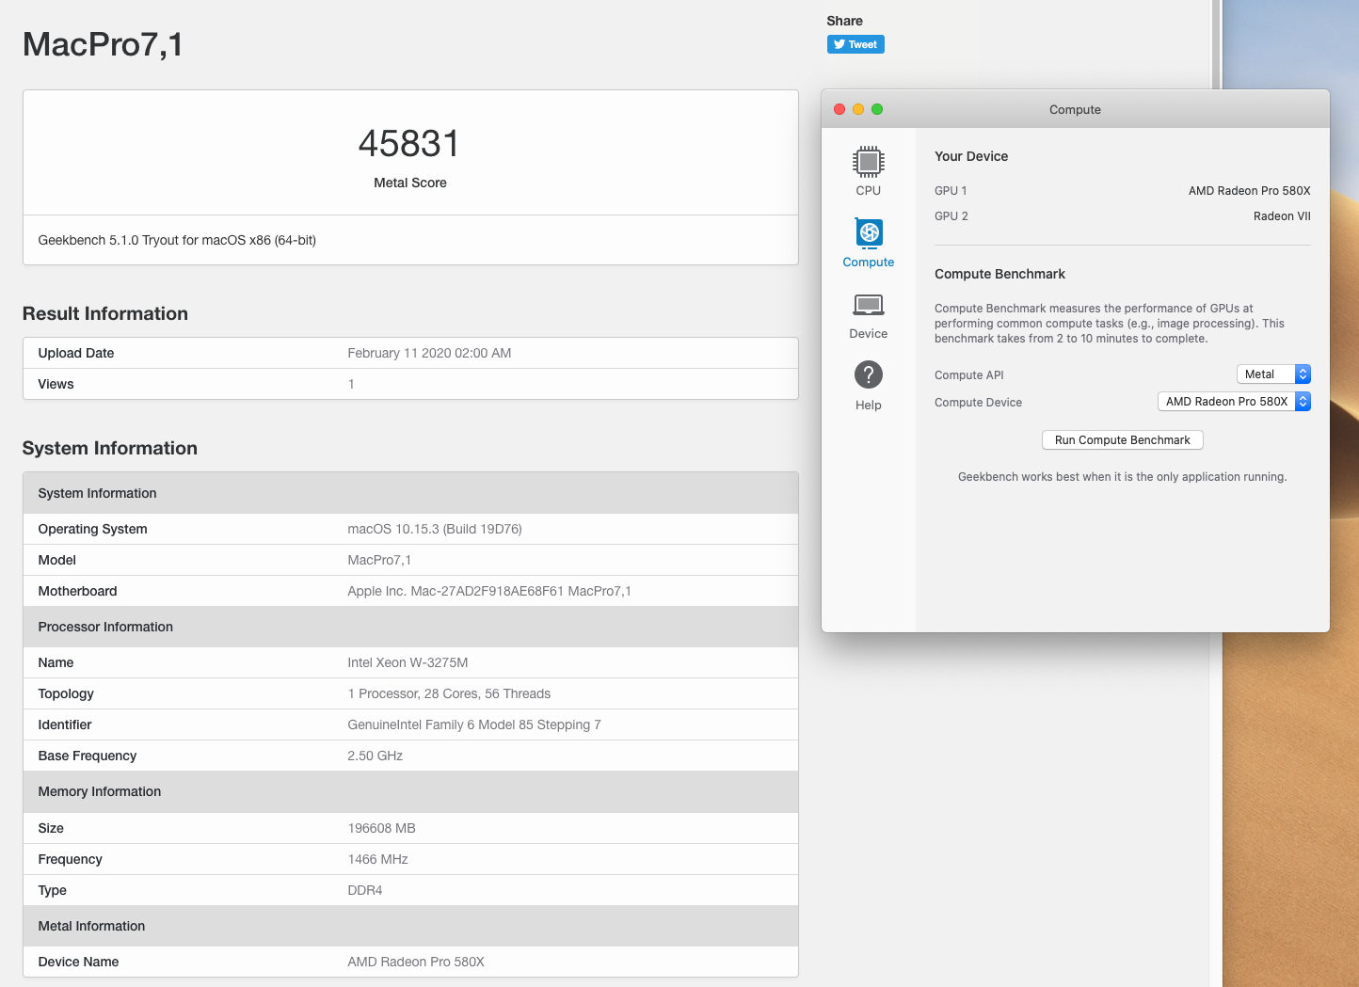Click the Model value MacPro7,1 in table
Screen dimensions: 1359x987
click(x=379, y=560)
